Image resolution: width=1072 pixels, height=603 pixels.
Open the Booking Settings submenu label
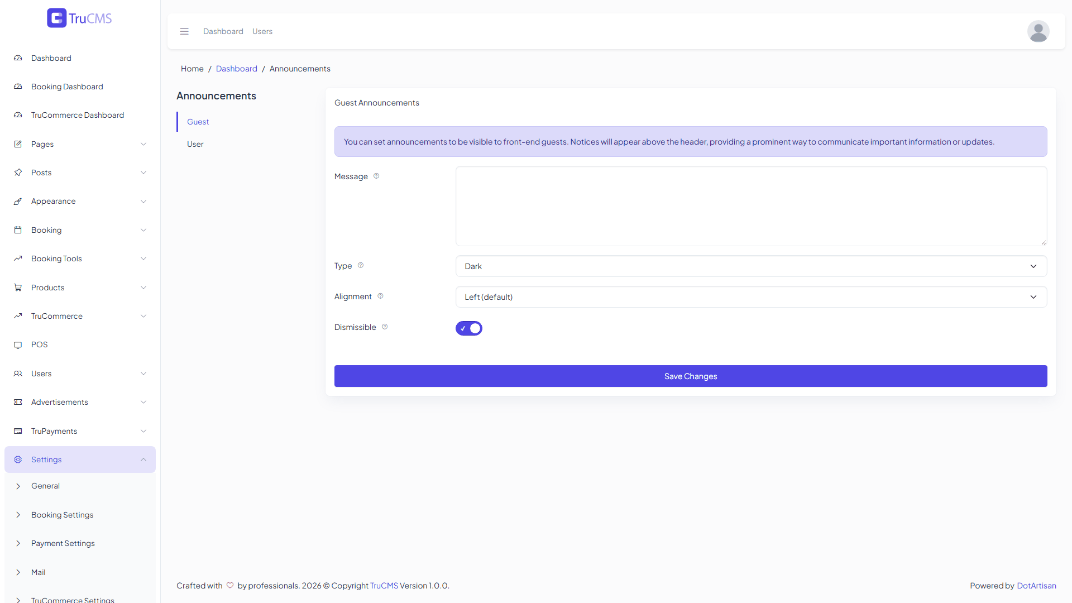[63, 515]
